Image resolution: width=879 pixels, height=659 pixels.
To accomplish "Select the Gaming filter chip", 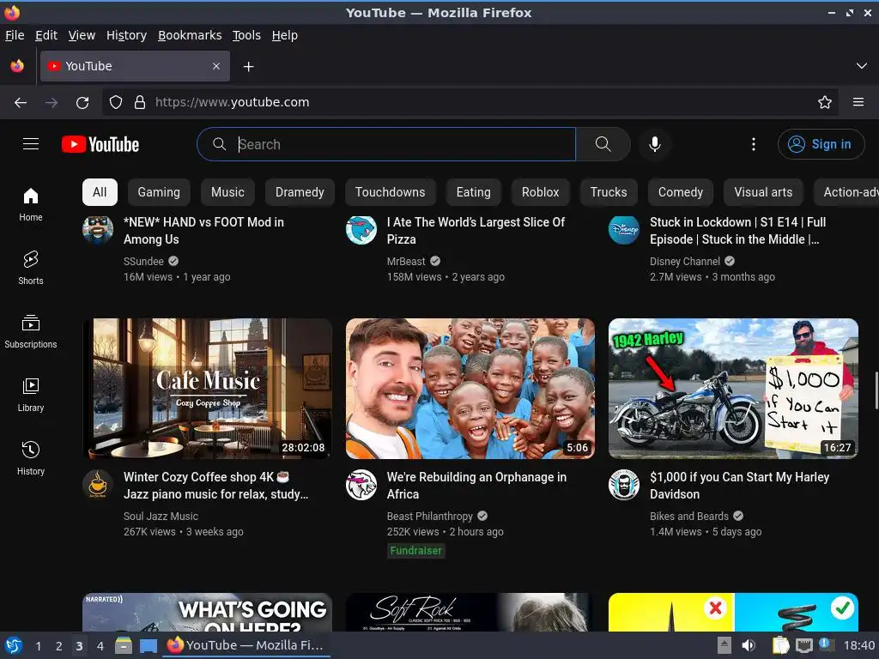I will [x=159, y=192].
